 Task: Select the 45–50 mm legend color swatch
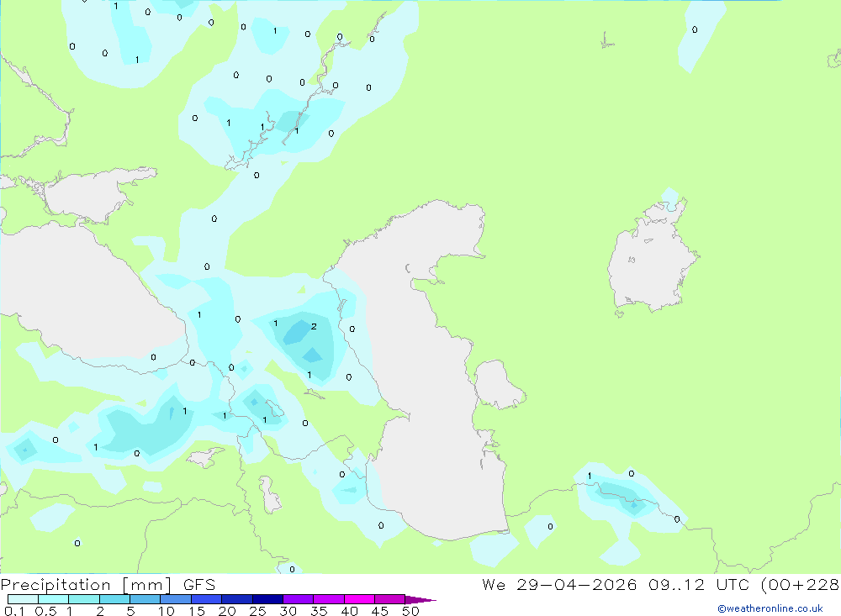coord(389,599)
